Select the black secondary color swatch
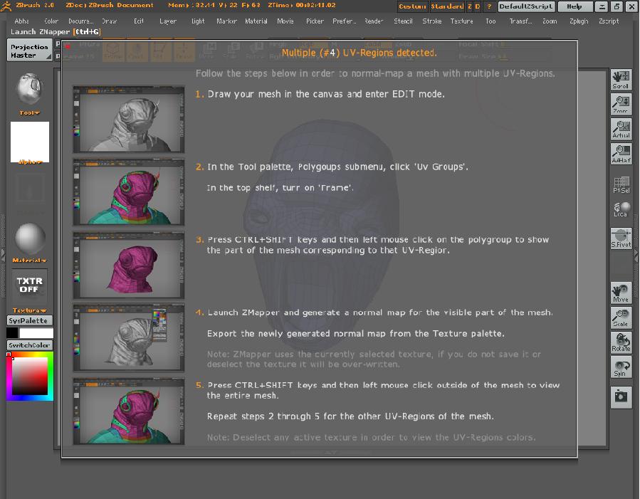Screen dimensions: 640x499 (x=12, y=333)
